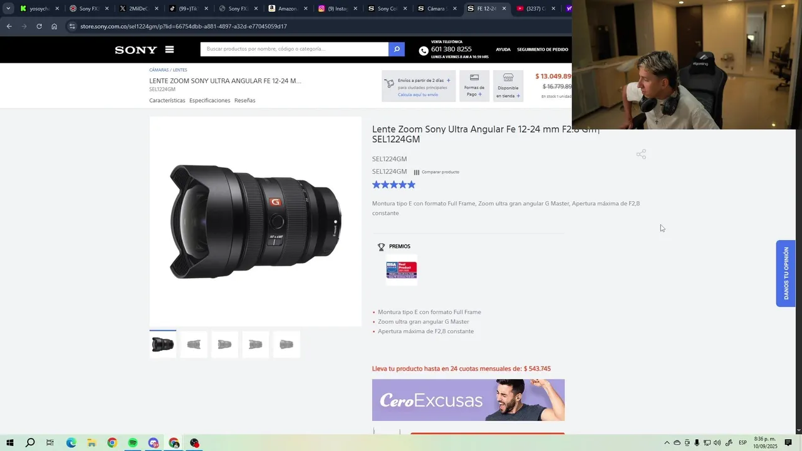Click the shipping cart icon
The height and width of the screenshot is (451, 802).
[389, 83]
